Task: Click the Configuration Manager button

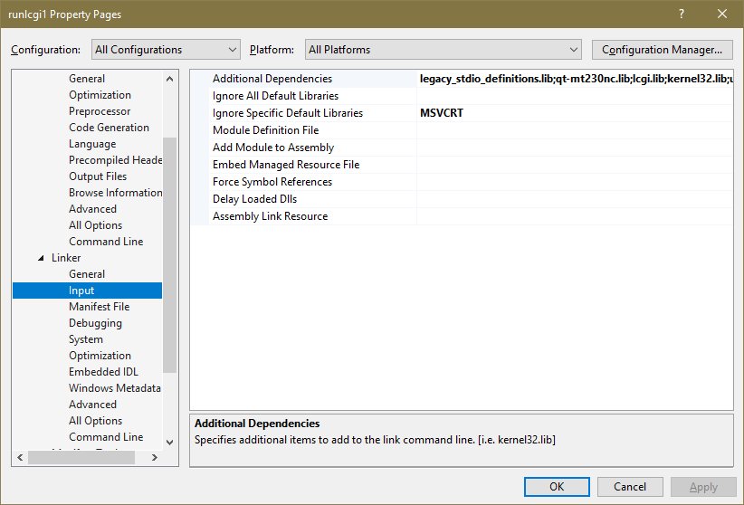Action: (x=662, y=50)
